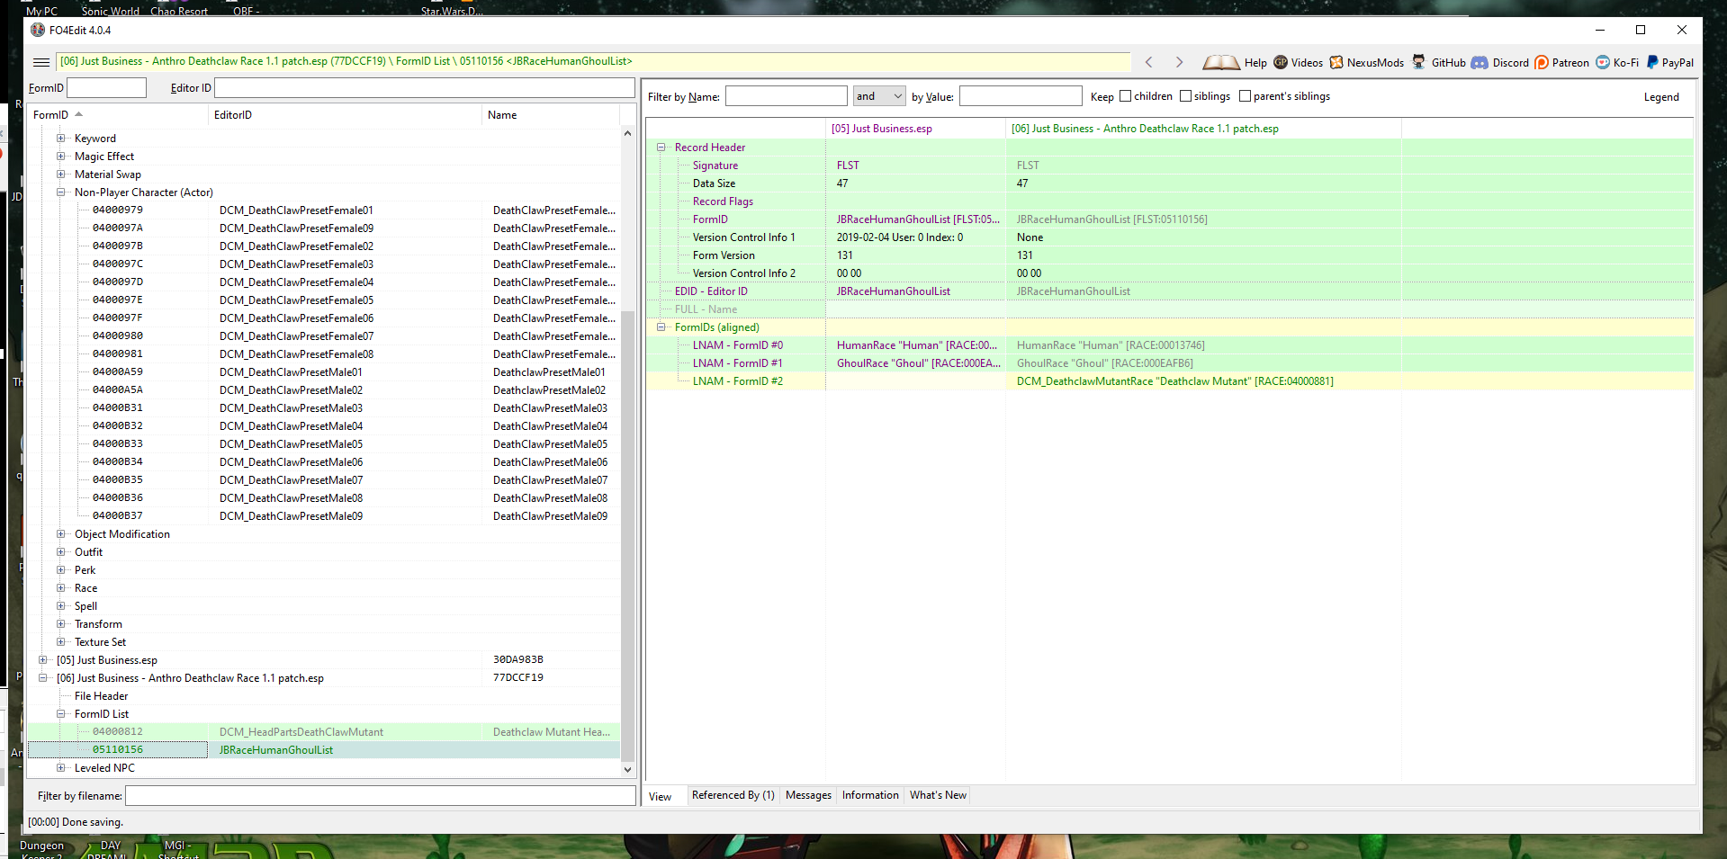Toggle the siblings checkbox
This screenshot has width=1727, height=859.
pos(1185,96)
